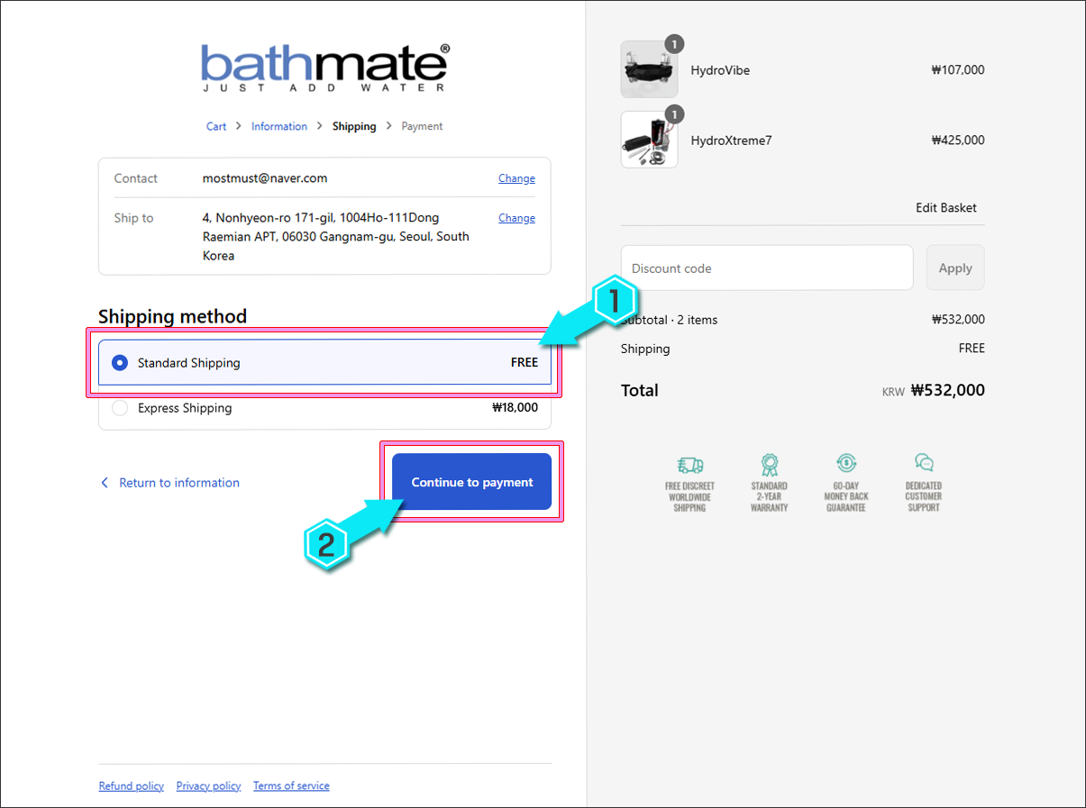The height and width of the screenshot is (808, 1086).
Task: Click the 60-day money back guarantee icon
Action: 846,464
